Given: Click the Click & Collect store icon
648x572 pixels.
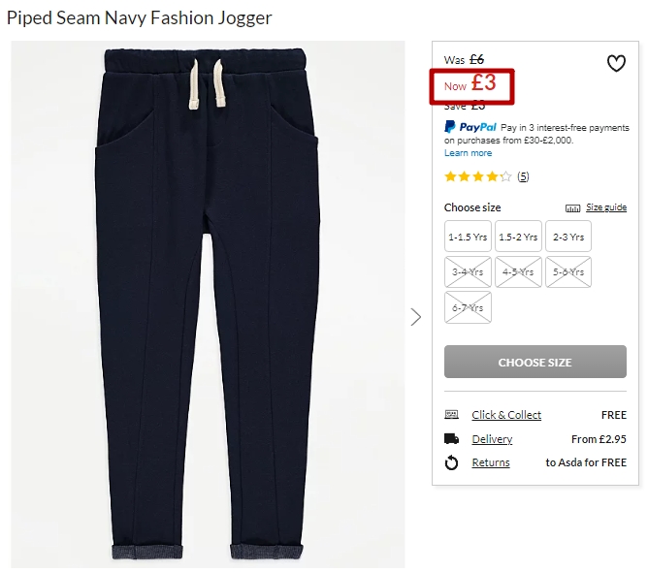Looking at the screenshot, I should (x=451, y=414).
